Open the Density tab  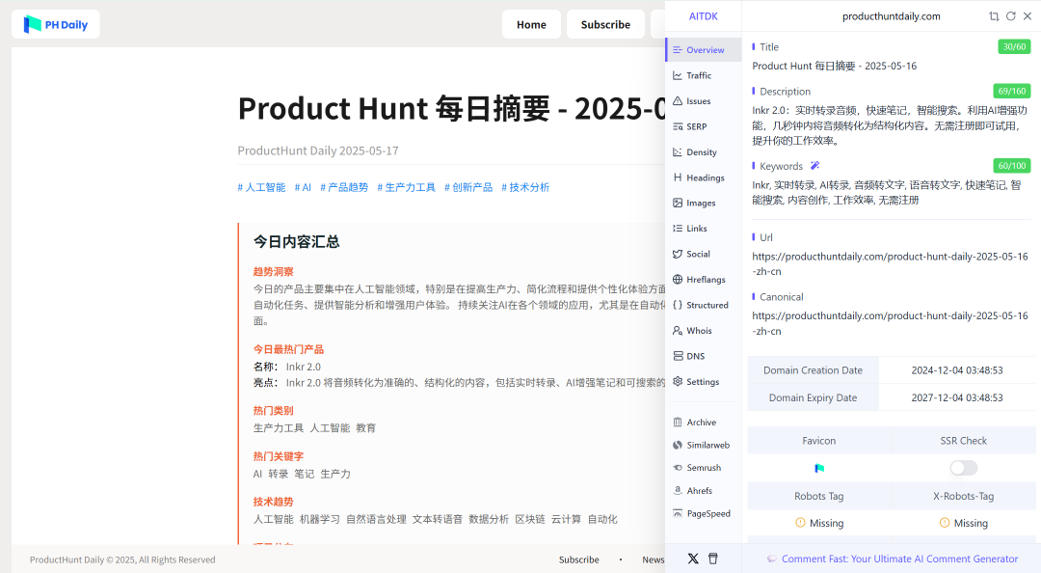coord(703,152)
